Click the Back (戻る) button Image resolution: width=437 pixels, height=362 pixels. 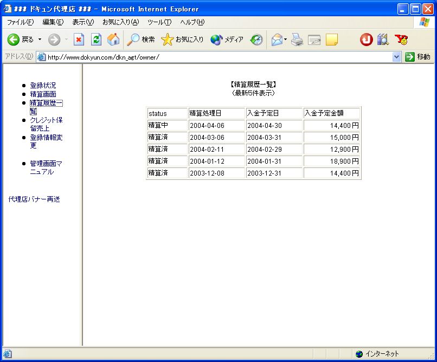[21, 40]
